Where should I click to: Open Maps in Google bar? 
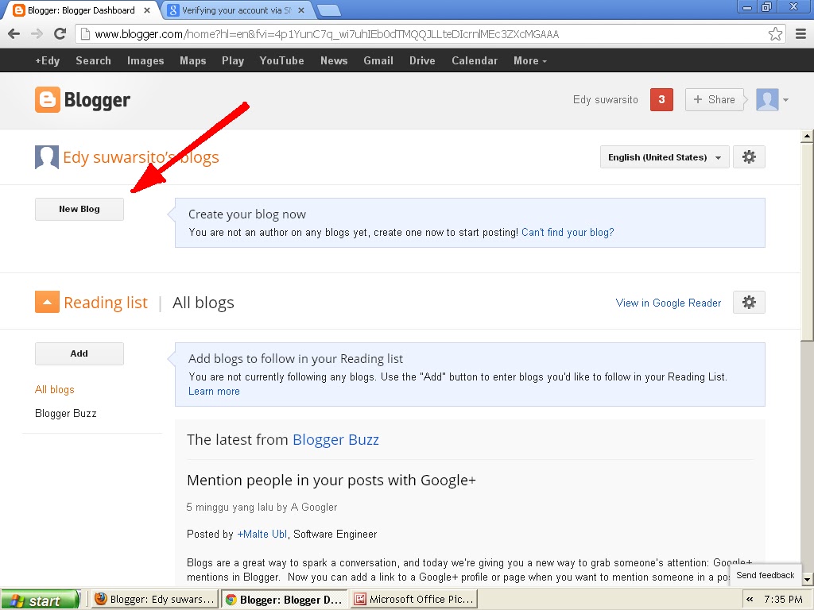pyautogui.click(x=193, y=60)
